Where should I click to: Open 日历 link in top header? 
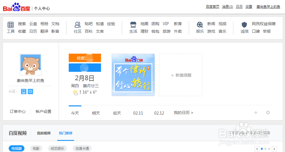pos(239,7)
